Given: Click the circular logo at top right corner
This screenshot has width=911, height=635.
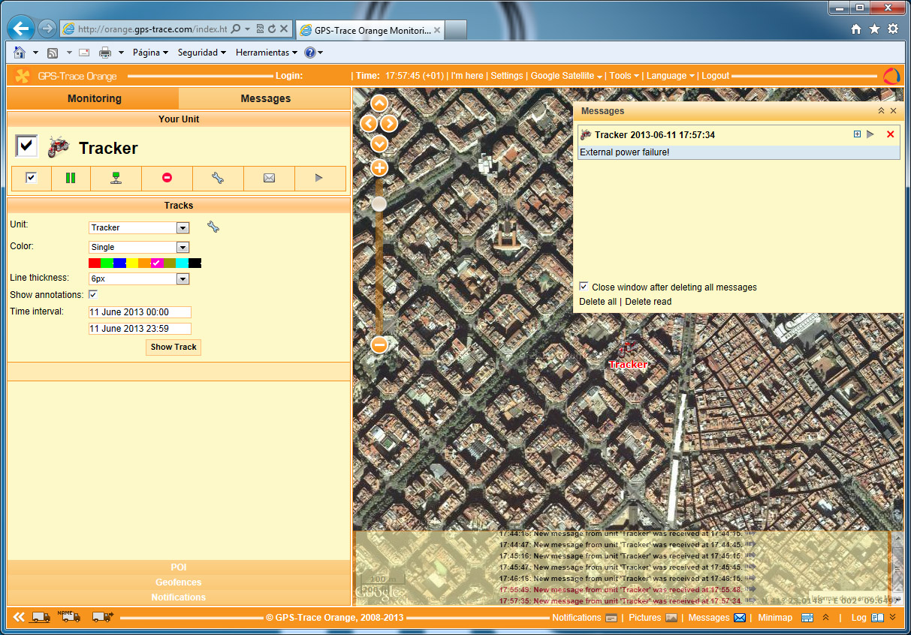Looking at the screenshot, I should pos(891,76).
